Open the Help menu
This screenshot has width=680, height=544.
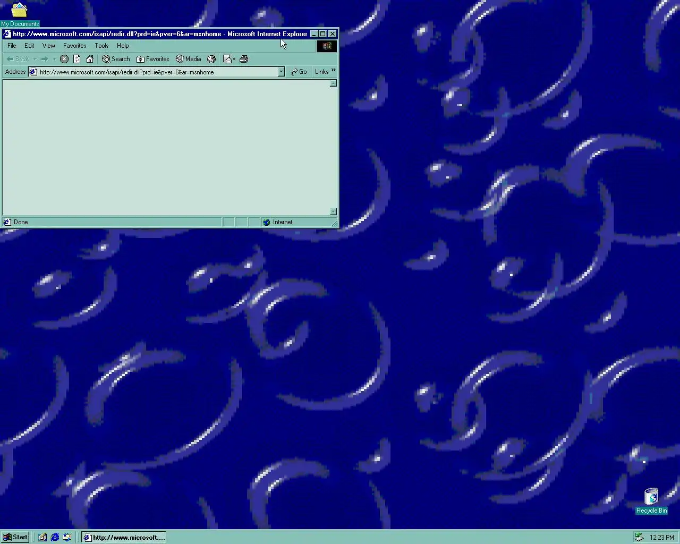click(123, 46)
